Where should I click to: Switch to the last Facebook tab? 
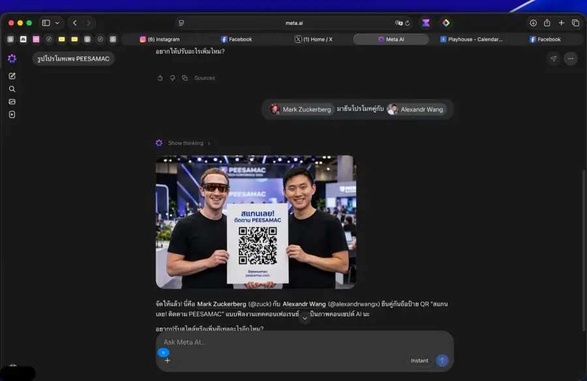(x=545, y=39)
